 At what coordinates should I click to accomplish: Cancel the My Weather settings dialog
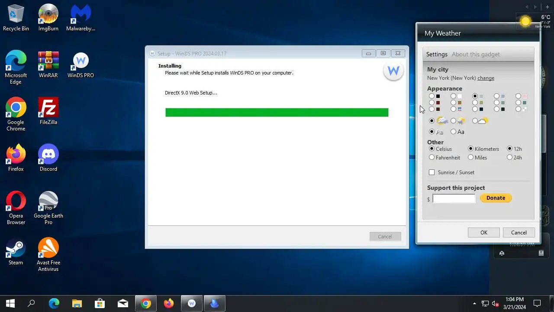point(519,233)
